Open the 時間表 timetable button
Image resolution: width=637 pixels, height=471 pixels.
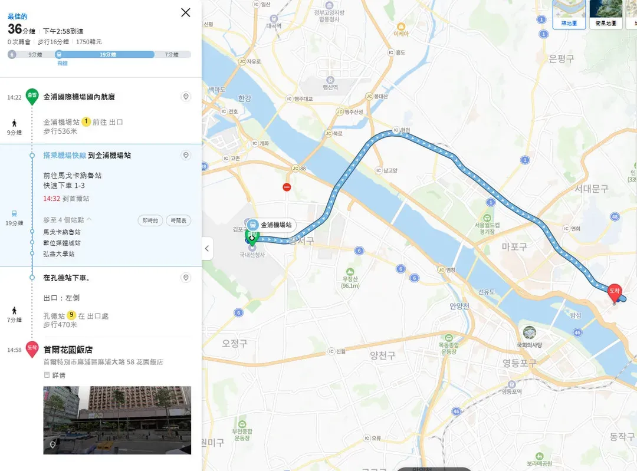(x=178, y=220)
